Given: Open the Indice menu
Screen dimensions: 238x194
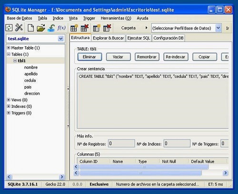Looking at the screenshot, I should (x=58, y=18).
